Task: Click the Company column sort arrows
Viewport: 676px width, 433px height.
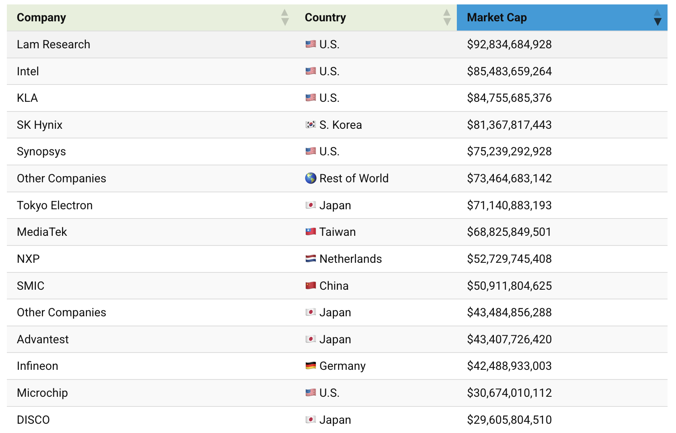Action: click(285, 18)
